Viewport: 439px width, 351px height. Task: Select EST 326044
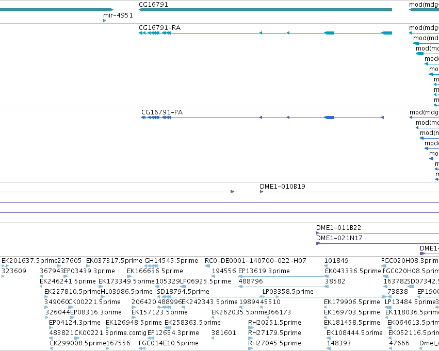[x=57, y=312]
